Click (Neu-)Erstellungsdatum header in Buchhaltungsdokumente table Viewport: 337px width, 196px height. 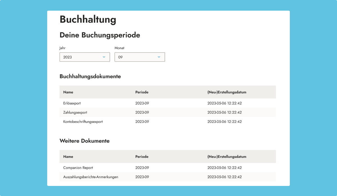[227, 92]
